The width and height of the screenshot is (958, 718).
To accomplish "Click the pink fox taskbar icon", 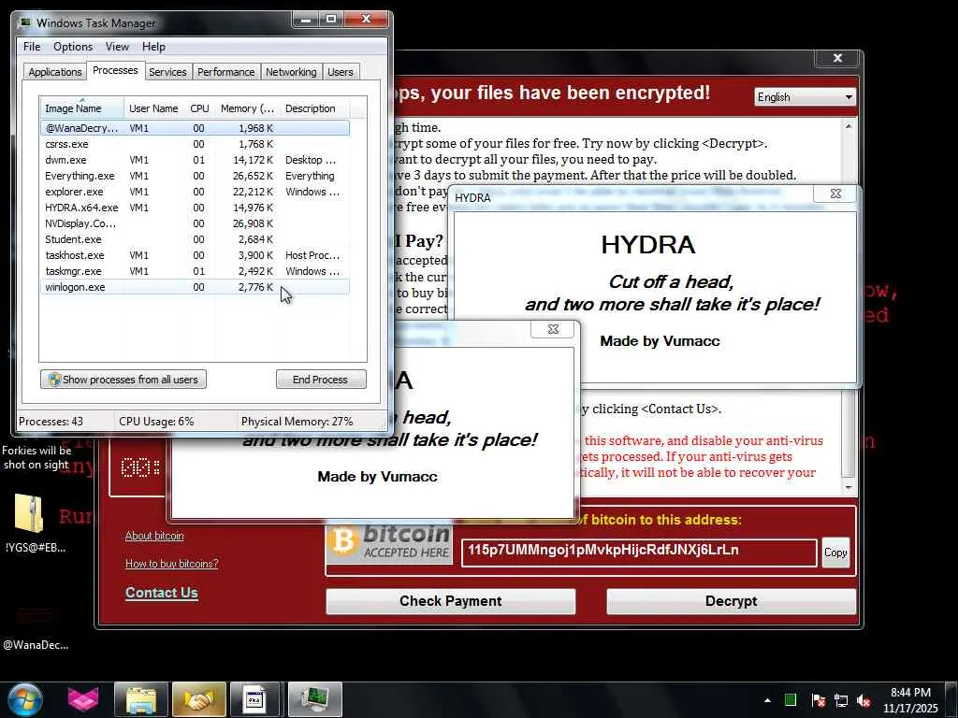I will tap(83, 699).
